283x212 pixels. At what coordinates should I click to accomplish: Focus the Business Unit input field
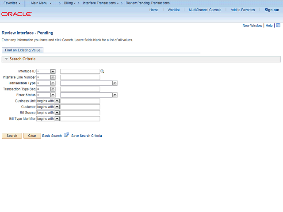click(80, 101)
